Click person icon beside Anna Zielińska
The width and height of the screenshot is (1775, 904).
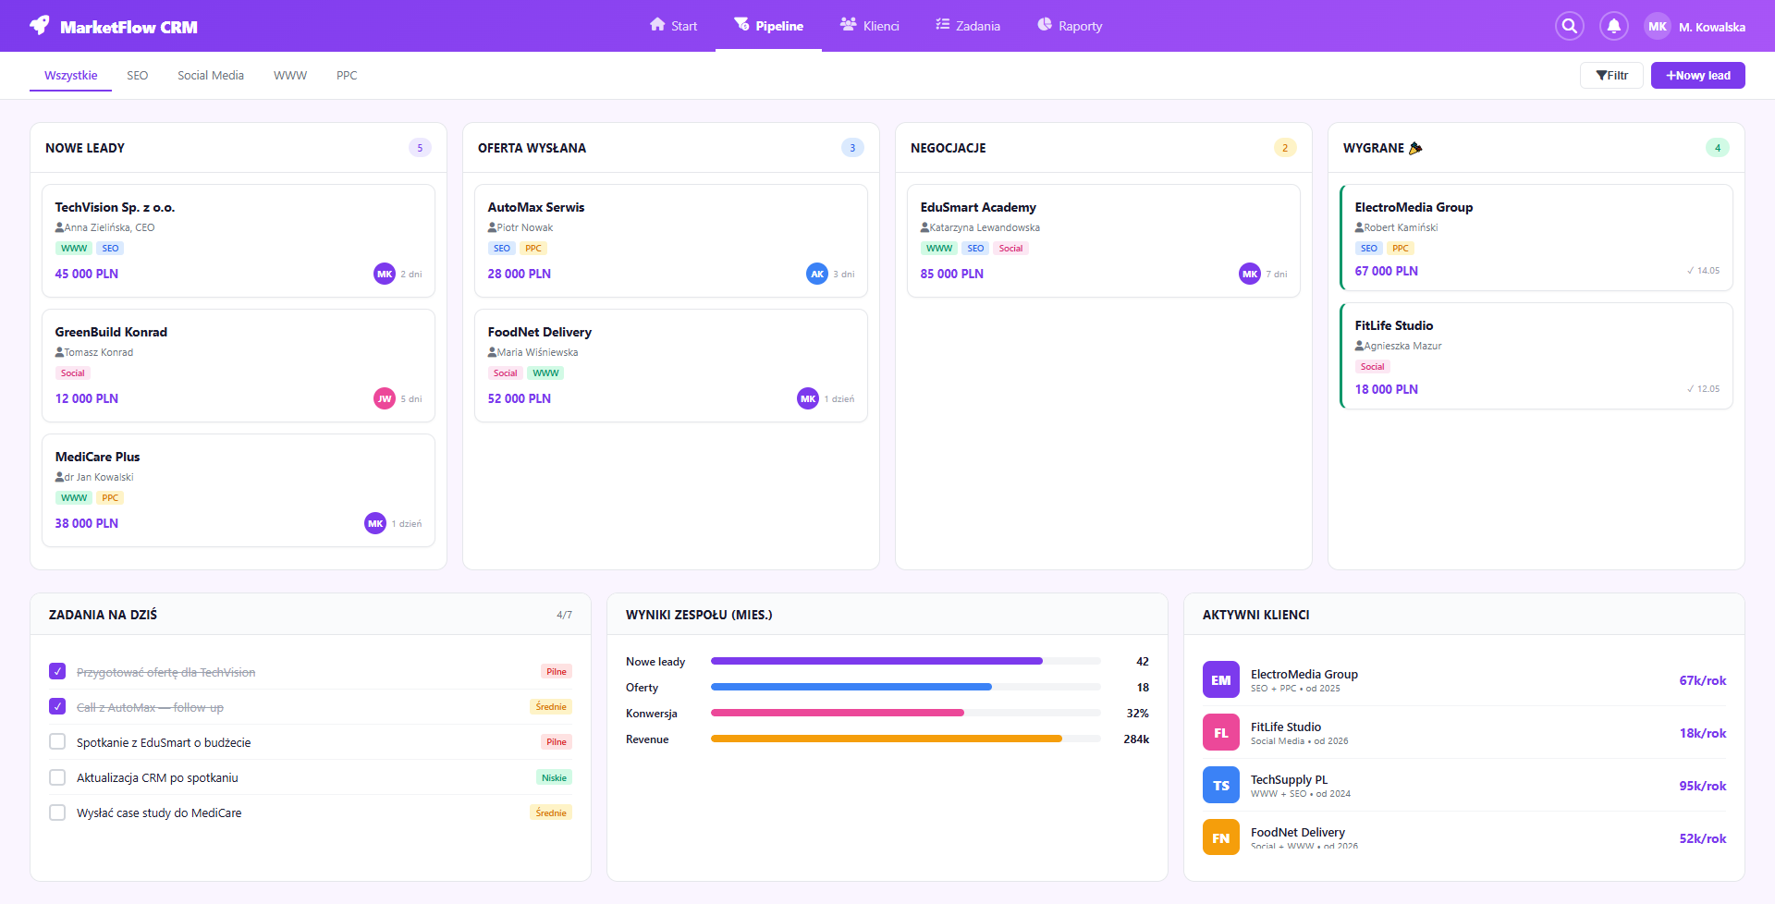(x=59, y=227)
